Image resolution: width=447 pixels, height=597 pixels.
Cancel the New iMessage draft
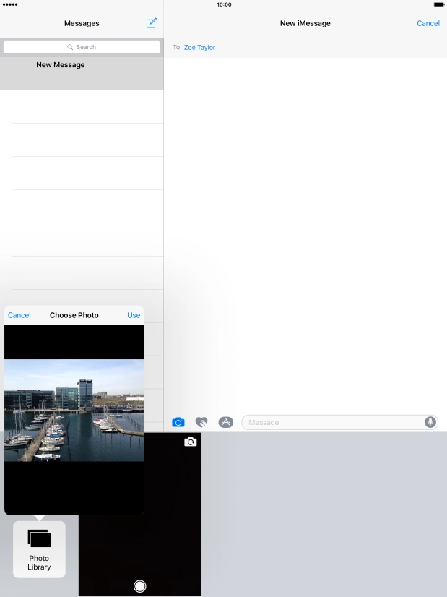click(428, 23)
